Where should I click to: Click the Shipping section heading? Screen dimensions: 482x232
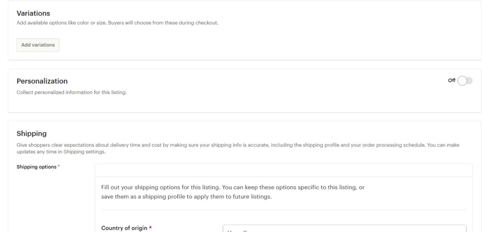point(32,134)
